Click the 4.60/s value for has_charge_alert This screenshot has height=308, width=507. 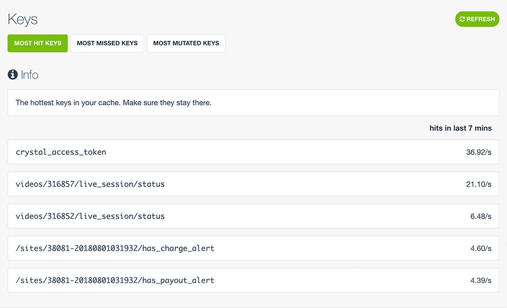click(482, 248)
